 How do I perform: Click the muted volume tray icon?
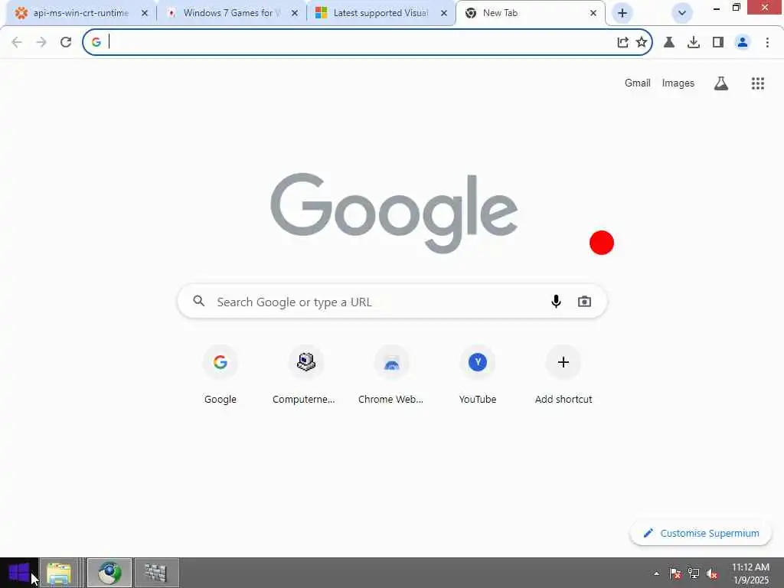pos(712,573)
